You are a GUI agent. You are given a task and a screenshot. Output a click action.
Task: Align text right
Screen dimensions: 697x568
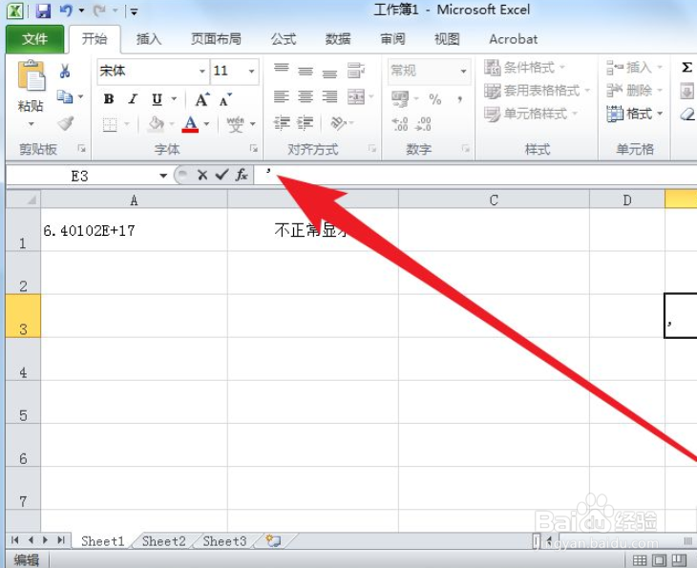[329, 96]
